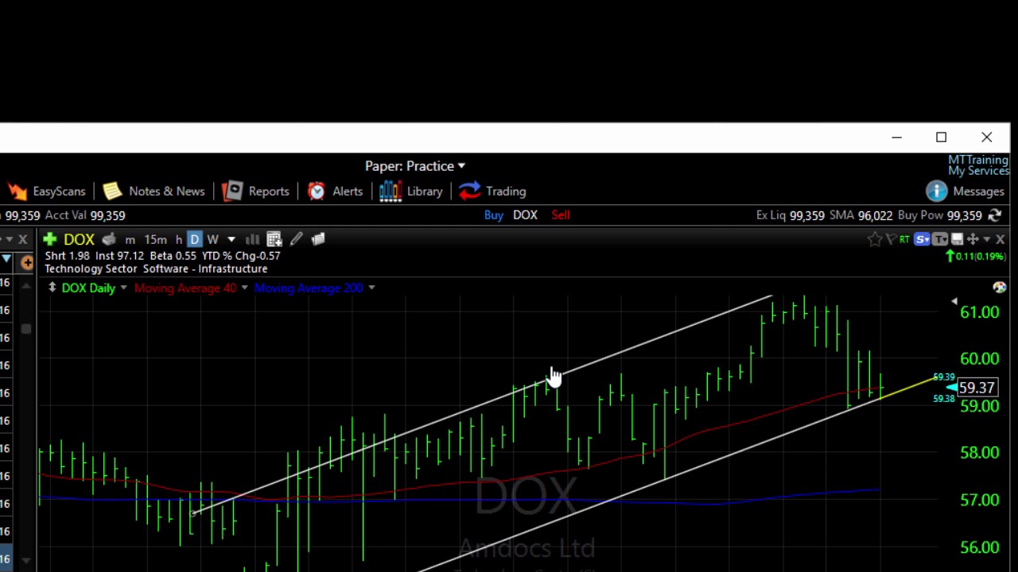
Task: Close the chart pane with the X
Action: pos(1000,239)
